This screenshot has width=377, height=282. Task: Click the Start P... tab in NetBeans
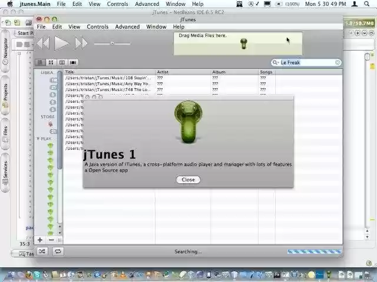click(24, 33)
